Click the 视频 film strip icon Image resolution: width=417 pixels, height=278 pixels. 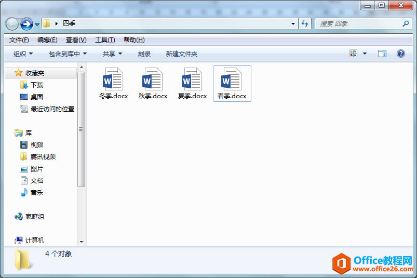pyautogui.click(x=24, y=145)
